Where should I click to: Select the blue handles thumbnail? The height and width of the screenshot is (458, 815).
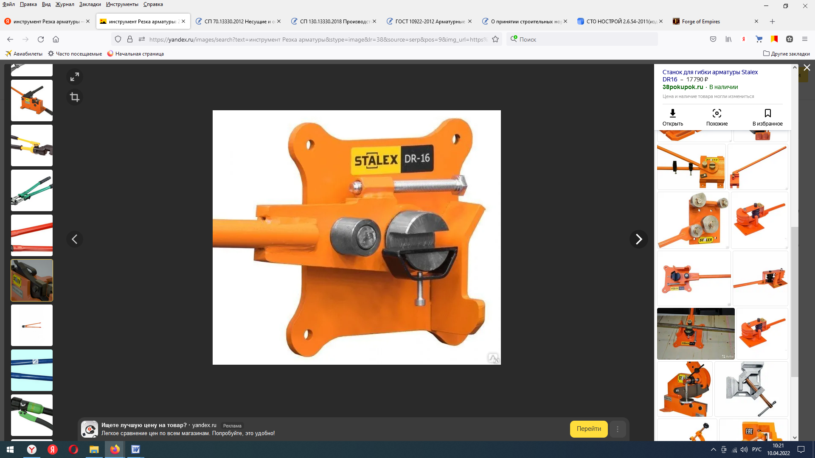(32, 370)
